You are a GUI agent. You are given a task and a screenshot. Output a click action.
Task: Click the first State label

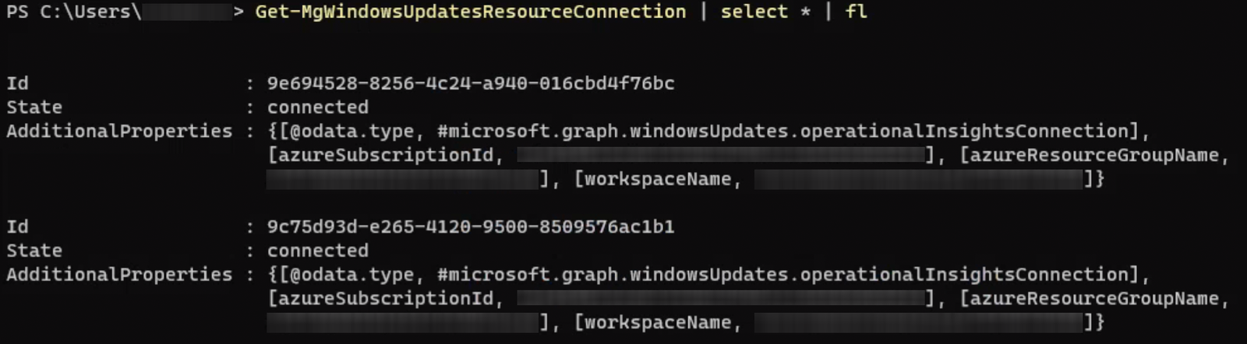coord(34,107)
